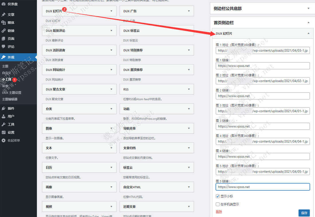This screenshot has width=315, height=217.
Task: Open 媒体 media library icon
Action: tap(3, 23)
